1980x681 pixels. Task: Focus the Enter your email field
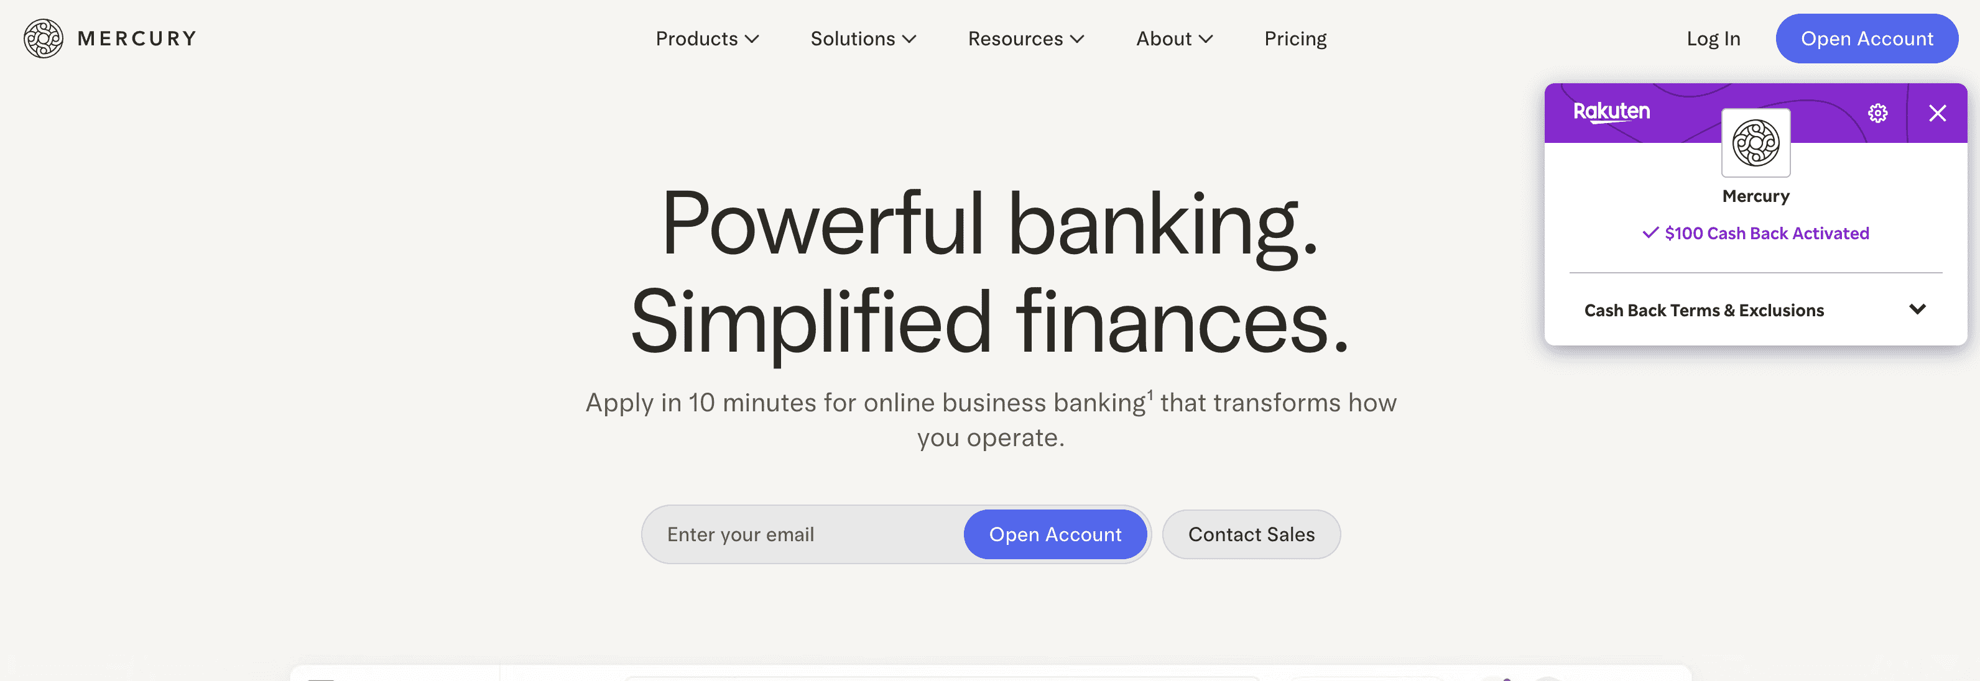click(799, 534)
